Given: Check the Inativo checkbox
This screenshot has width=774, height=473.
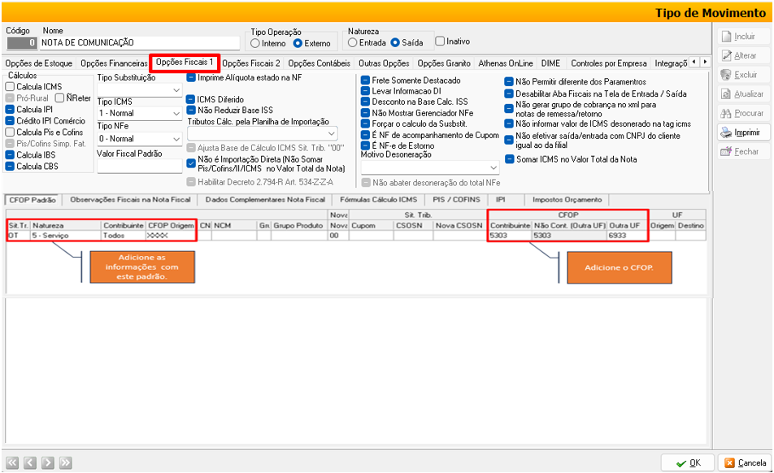Looking at the screenshot, I should (x=440, y=41).
